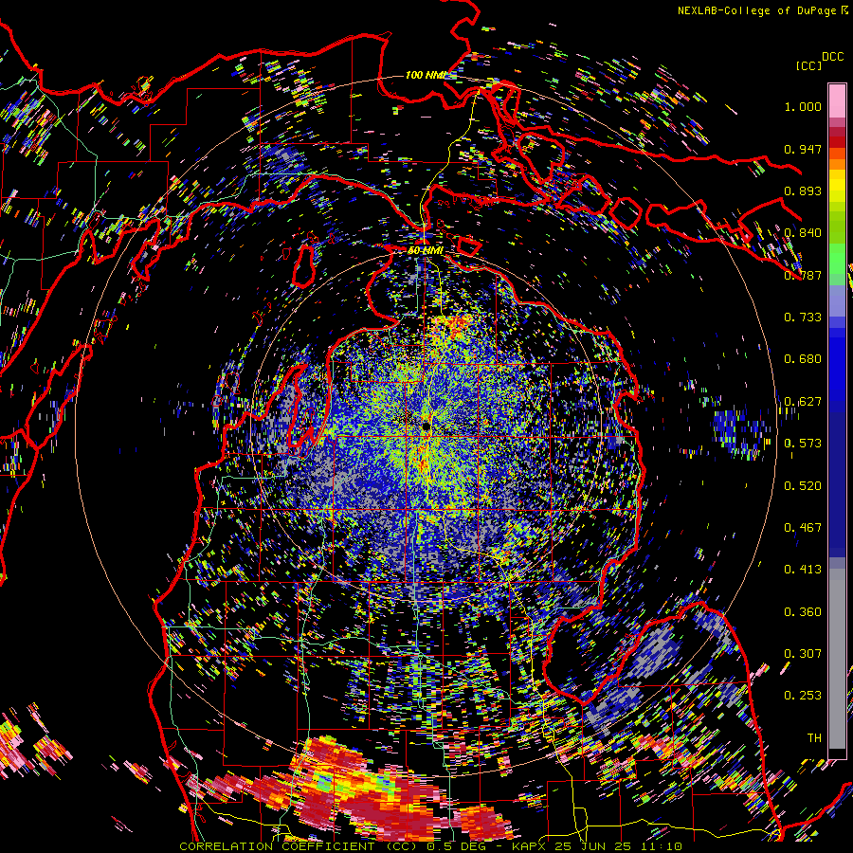Select the 1.000 legend value
The width and height of the screenshot is (853, 853).
(x=803, y=106)
